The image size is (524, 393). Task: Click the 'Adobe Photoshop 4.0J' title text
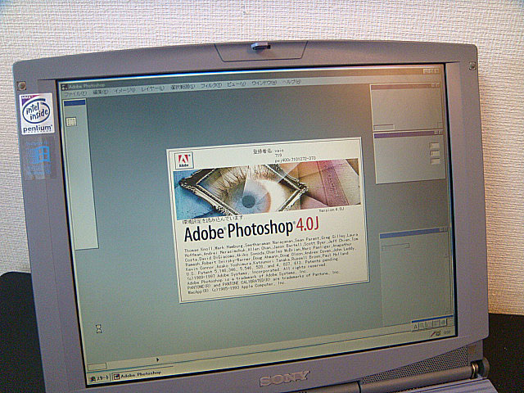coord(251,230)
